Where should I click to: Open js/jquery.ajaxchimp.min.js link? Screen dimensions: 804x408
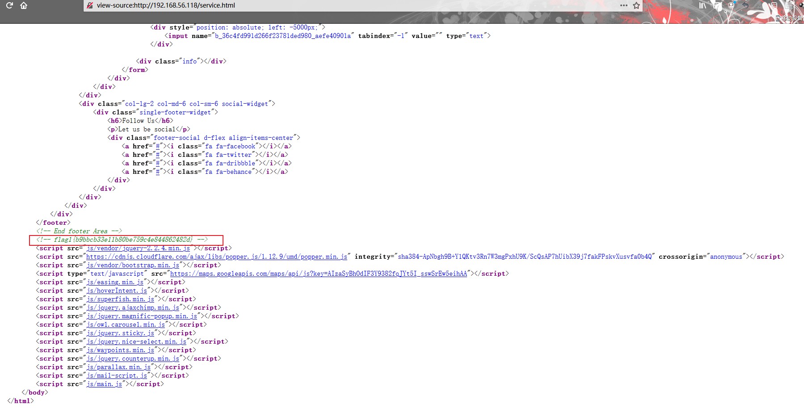133,307
